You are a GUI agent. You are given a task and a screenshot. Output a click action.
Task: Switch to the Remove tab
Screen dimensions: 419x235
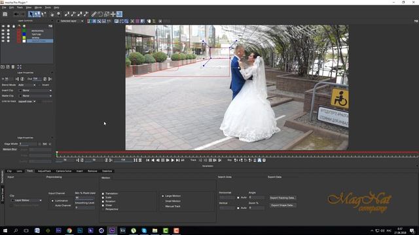92,171
